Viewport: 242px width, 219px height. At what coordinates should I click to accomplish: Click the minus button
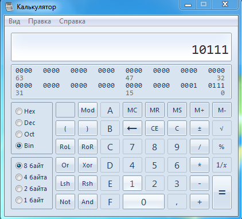[x=200, y=183]
